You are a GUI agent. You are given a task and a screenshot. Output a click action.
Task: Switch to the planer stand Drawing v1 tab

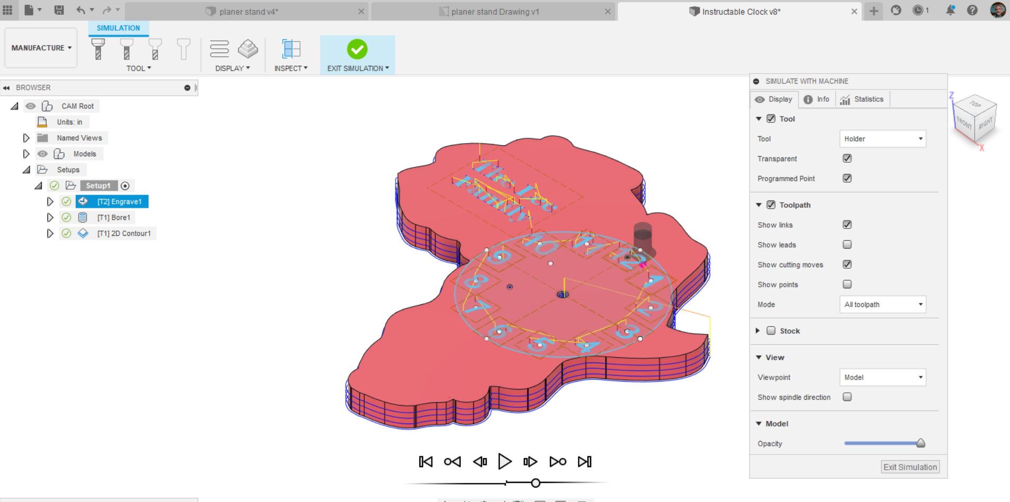(x=493, y=12)
